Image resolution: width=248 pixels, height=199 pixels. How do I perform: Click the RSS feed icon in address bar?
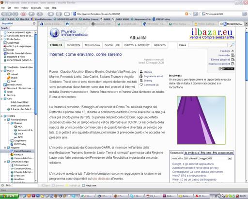coord(187,14)
